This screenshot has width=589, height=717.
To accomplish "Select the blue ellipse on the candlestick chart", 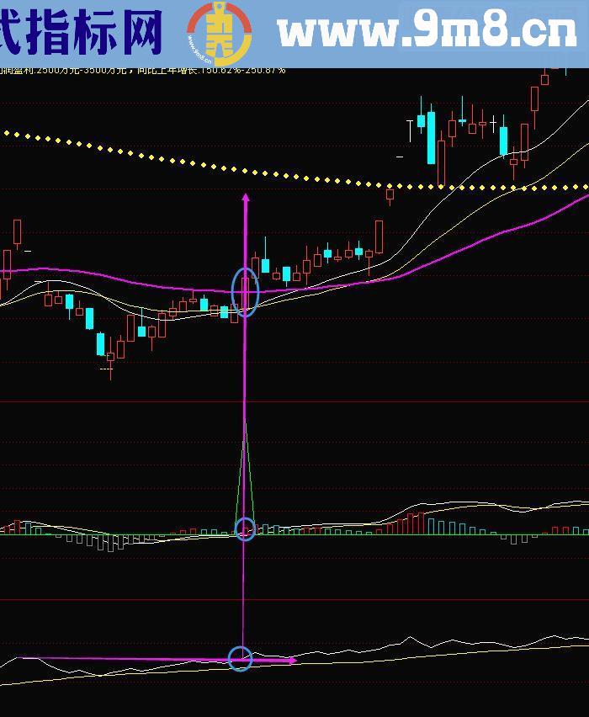I will point(245,292).
